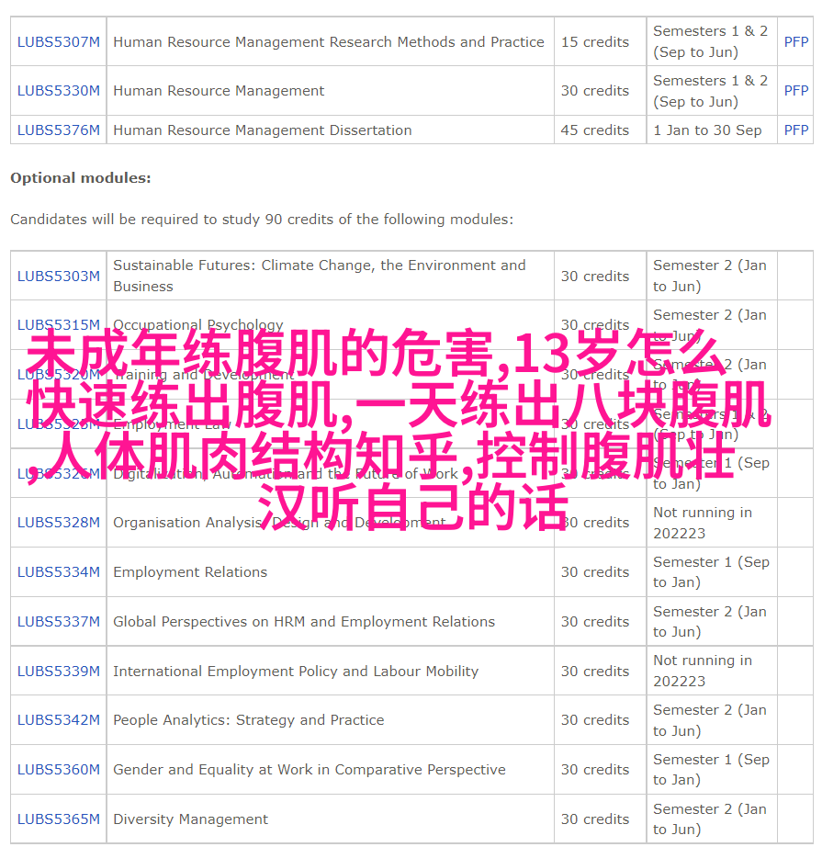Open PFP link for the Dissertation row

795,130
